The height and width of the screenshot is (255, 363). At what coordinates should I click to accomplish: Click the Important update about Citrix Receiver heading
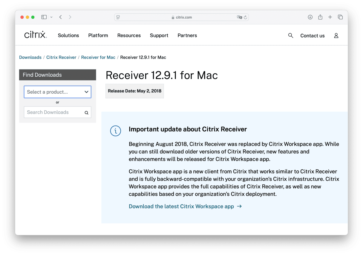coord(188,129)
